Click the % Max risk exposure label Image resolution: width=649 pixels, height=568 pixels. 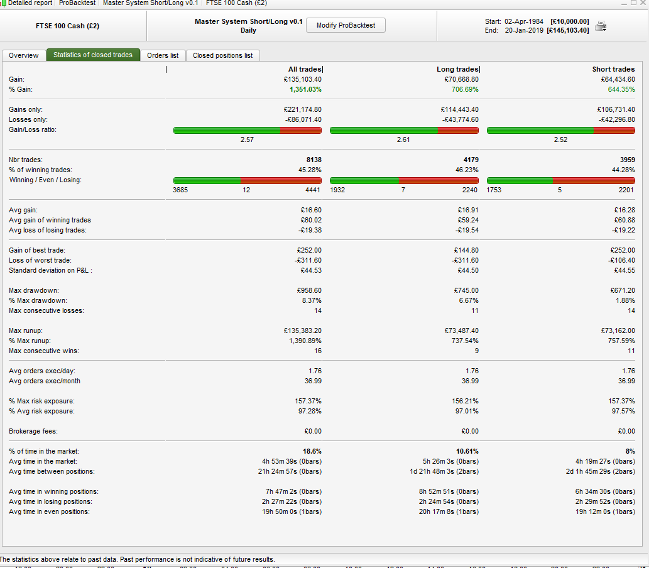point(42,401)
